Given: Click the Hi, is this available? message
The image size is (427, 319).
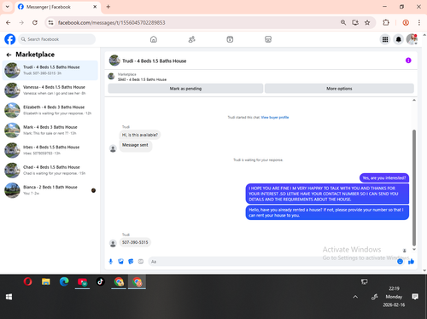Looking at the screenshot, I should coord(140,135).
